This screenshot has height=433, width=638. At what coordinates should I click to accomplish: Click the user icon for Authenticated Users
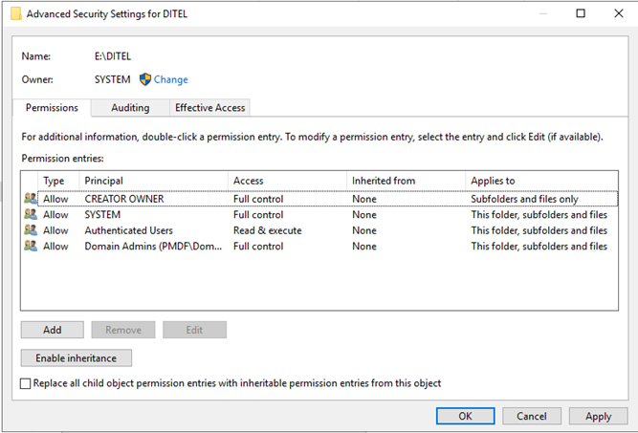tap(31, 230)
